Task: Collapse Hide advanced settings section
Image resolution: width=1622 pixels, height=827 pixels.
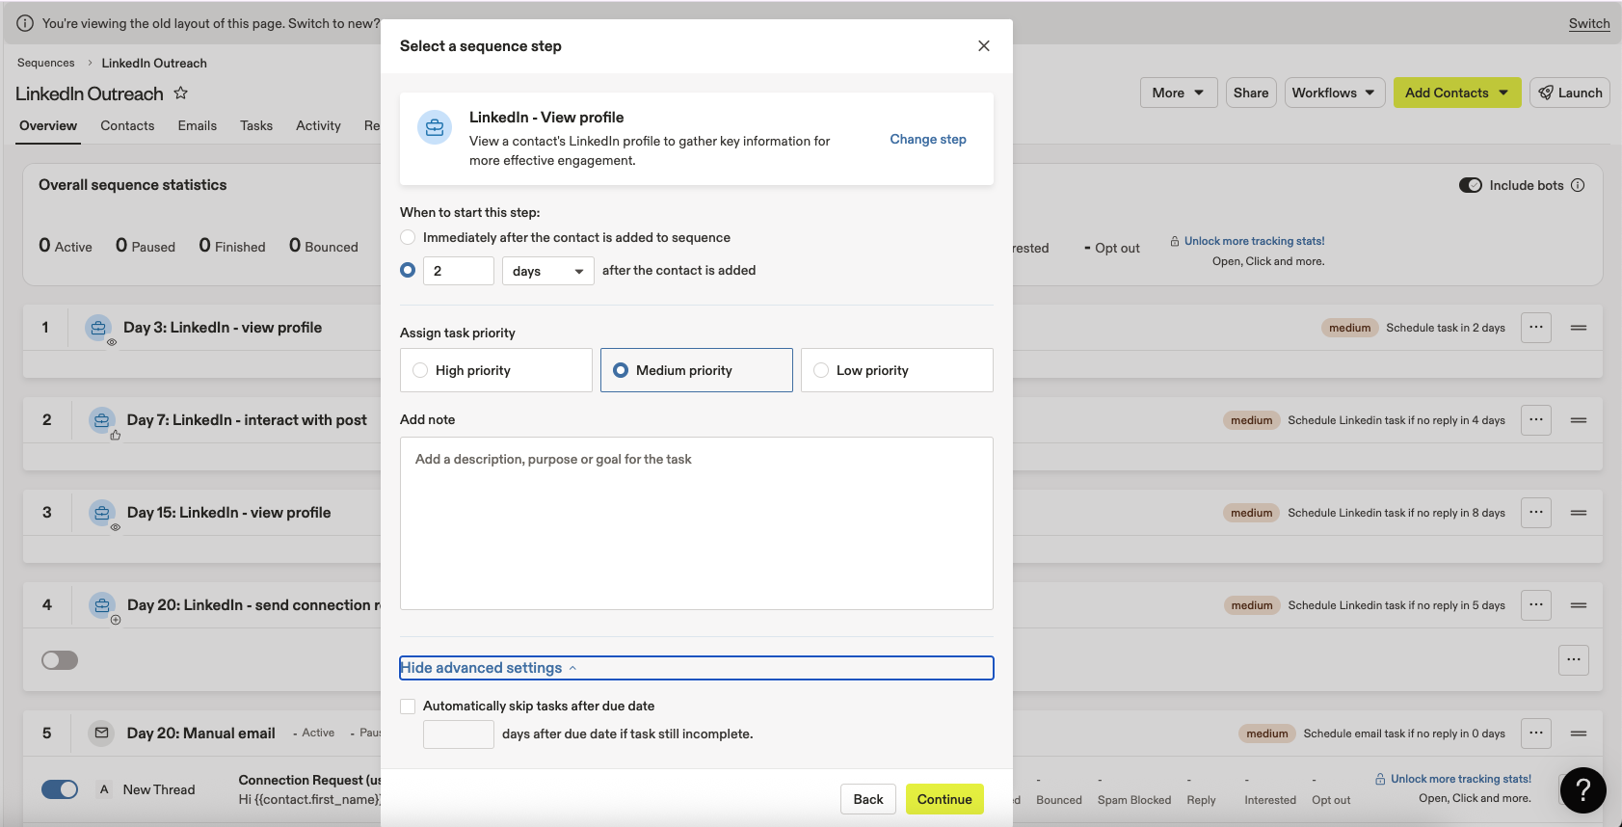Action: point(489,668)
